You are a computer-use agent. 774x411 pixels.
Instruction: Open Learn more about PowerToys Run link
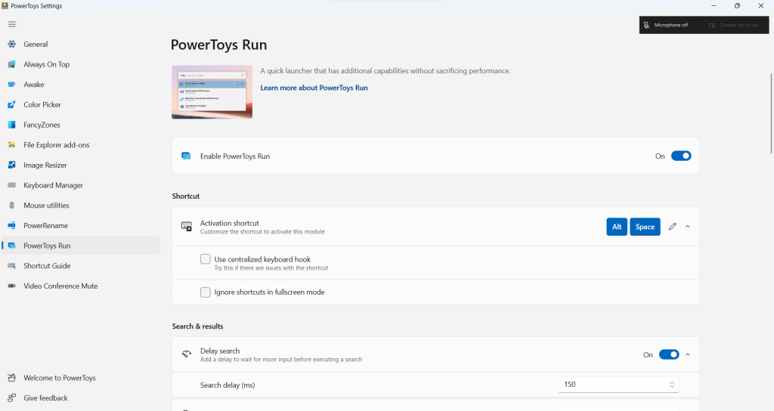[314, 88]
